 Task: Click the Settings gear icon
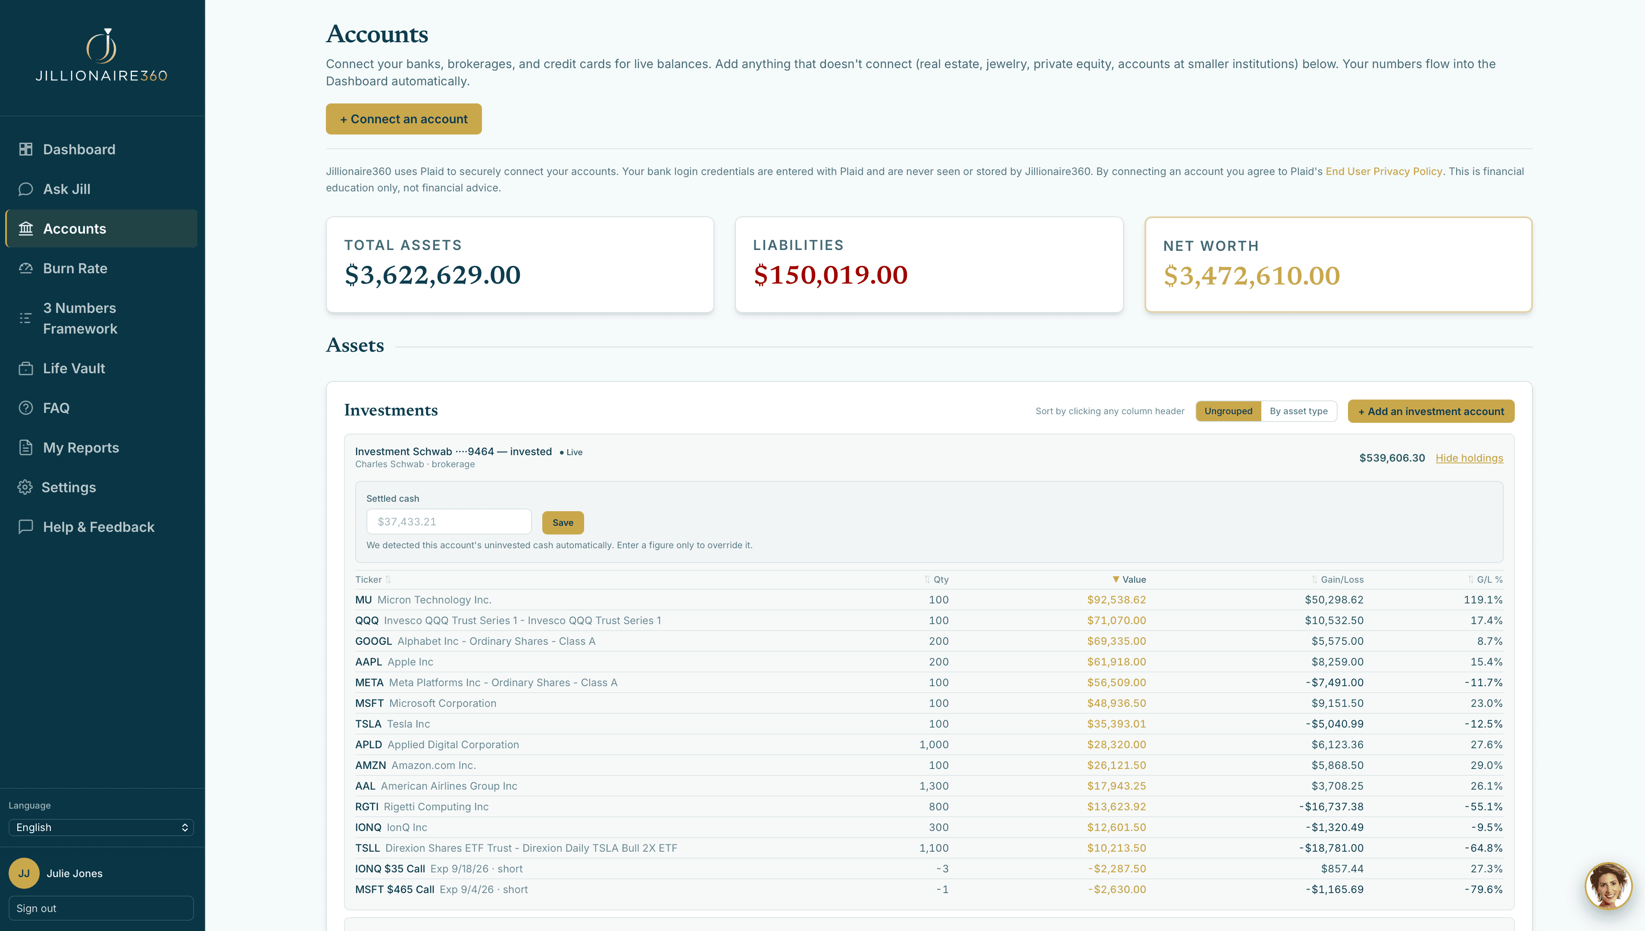(25, 487)
